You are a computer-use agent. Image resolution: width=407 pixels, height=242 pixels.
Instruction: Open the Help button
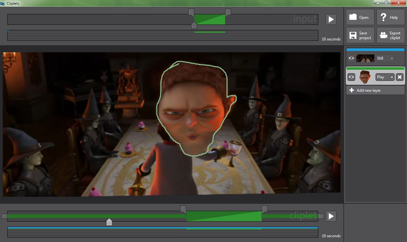tap(390, 17)
